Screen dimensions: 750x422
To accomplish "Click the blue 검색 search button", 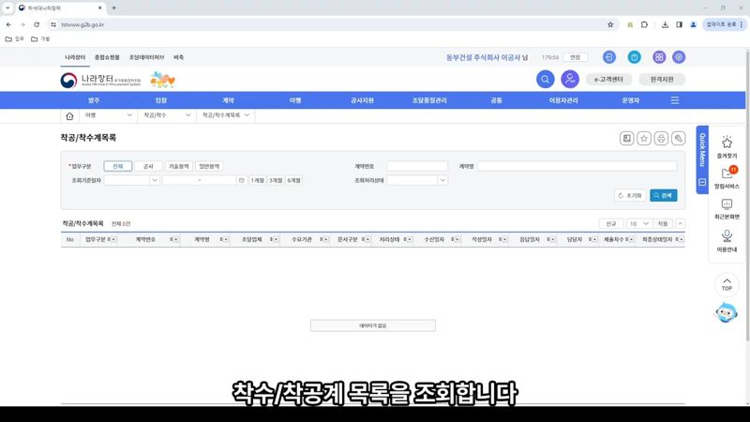I will point(664,195).
